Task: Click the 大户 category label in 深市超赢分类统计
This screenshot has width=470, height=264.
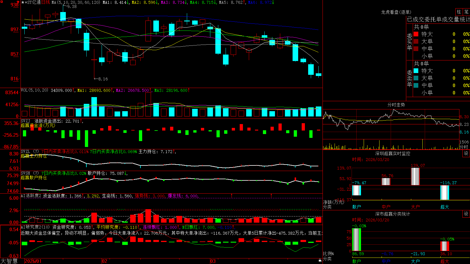Action: tap(415, 261)
